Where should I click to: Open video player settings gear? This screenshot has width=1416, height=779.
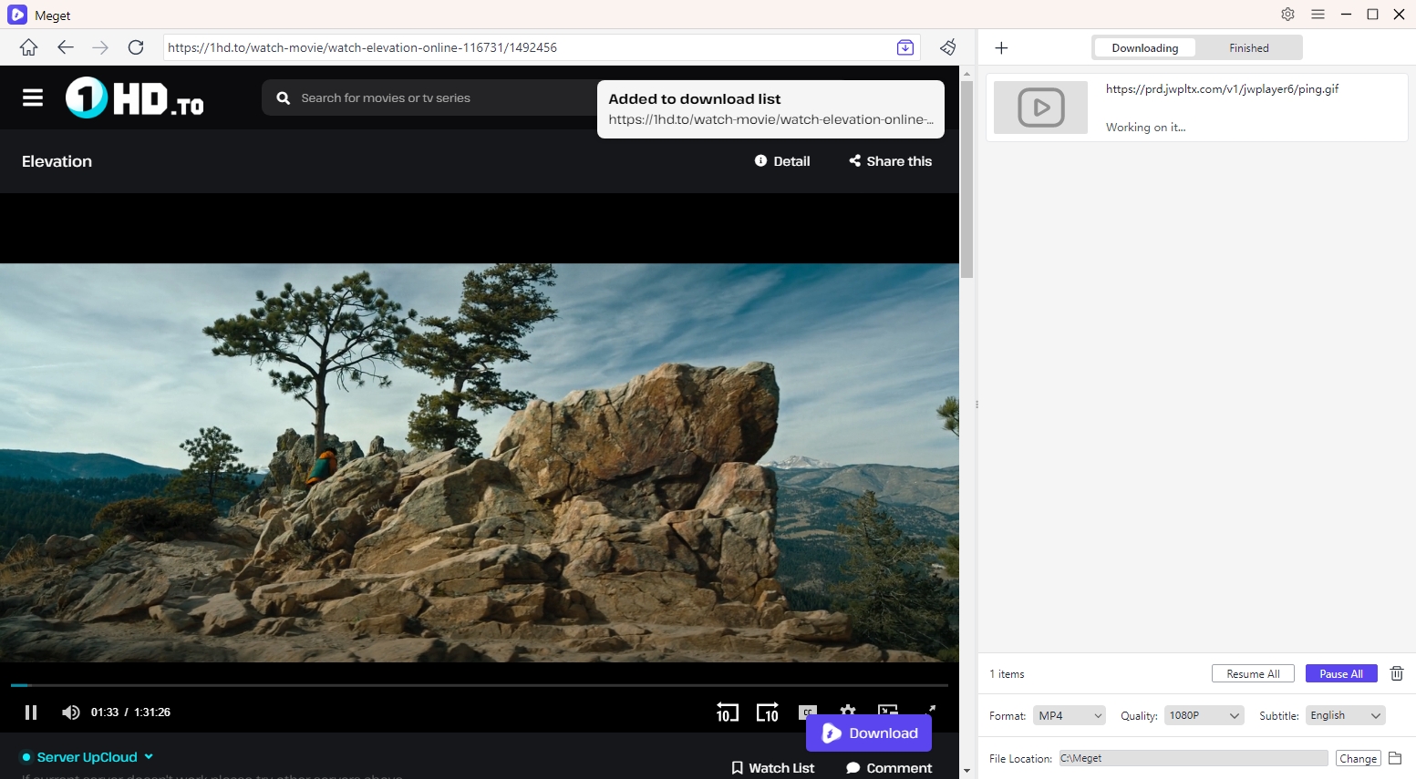(x=848, y=710)
